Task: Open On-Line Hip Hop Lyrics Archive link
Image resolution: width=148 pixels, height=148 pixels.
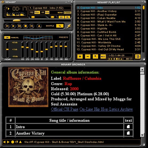Action: tap(106, 109)
